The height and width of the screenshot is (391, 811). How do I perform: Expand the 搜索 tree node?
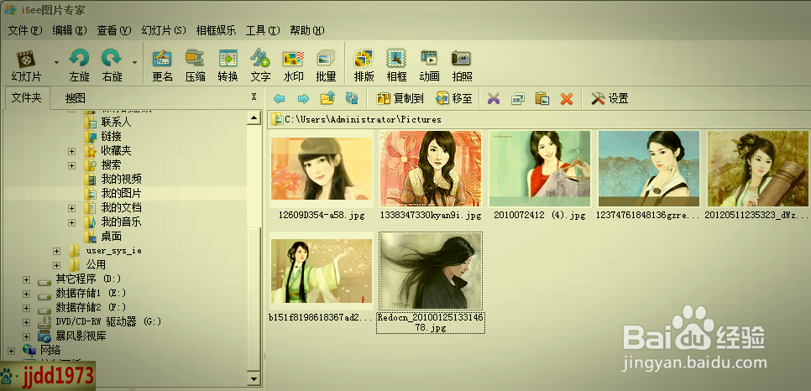[x=72, y=165]
